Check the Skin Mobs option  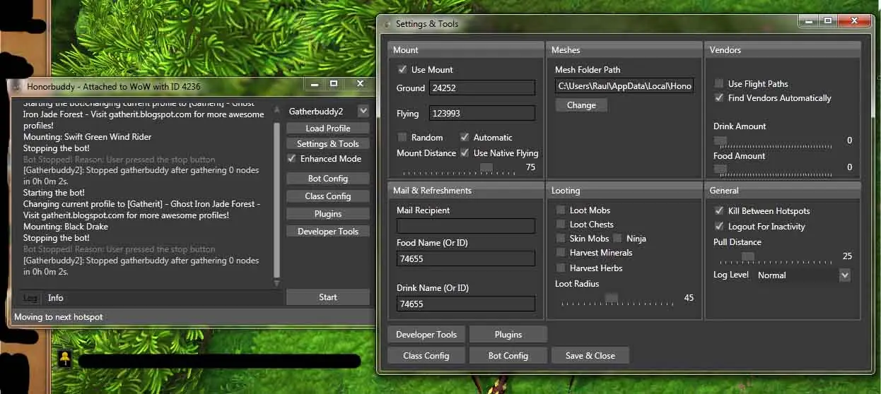561,238
